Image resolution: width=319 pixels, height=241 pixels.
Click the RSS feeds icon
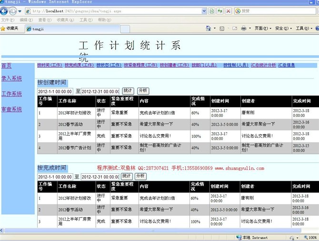222,28
